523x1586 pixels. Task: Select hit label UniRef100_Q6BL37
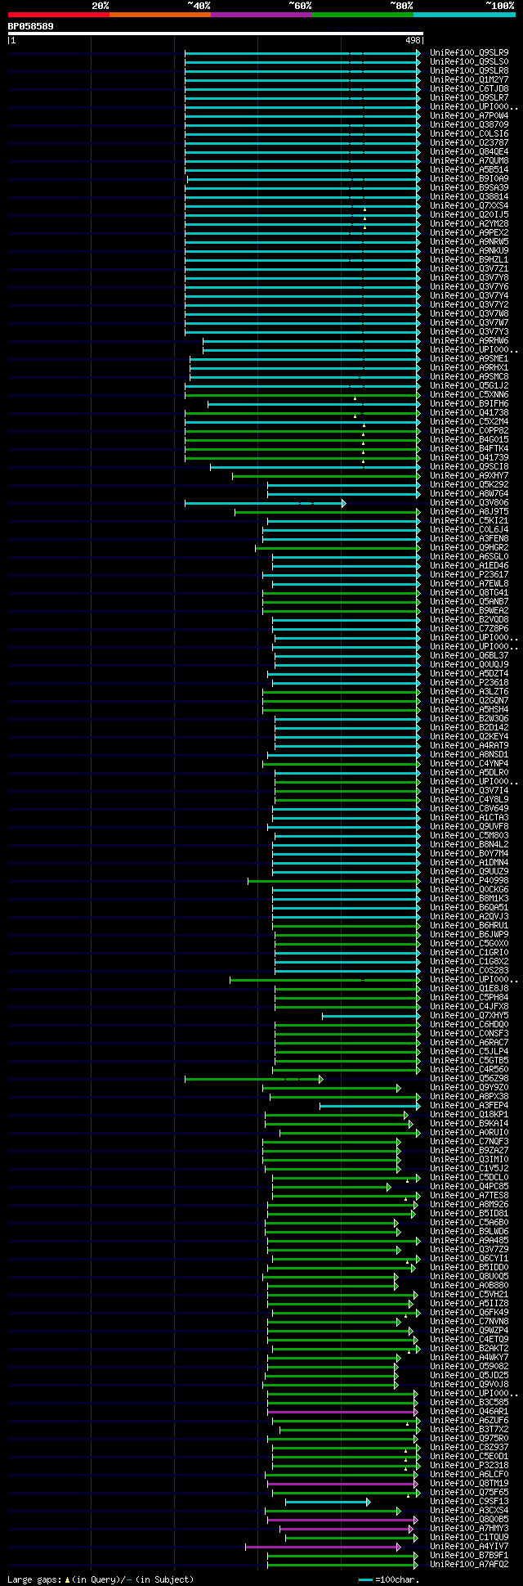coord(469,655)
